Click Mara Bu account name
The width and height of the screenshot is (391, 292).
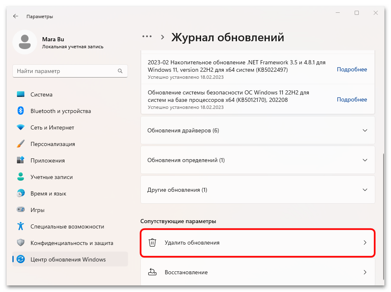coord(53,39)
